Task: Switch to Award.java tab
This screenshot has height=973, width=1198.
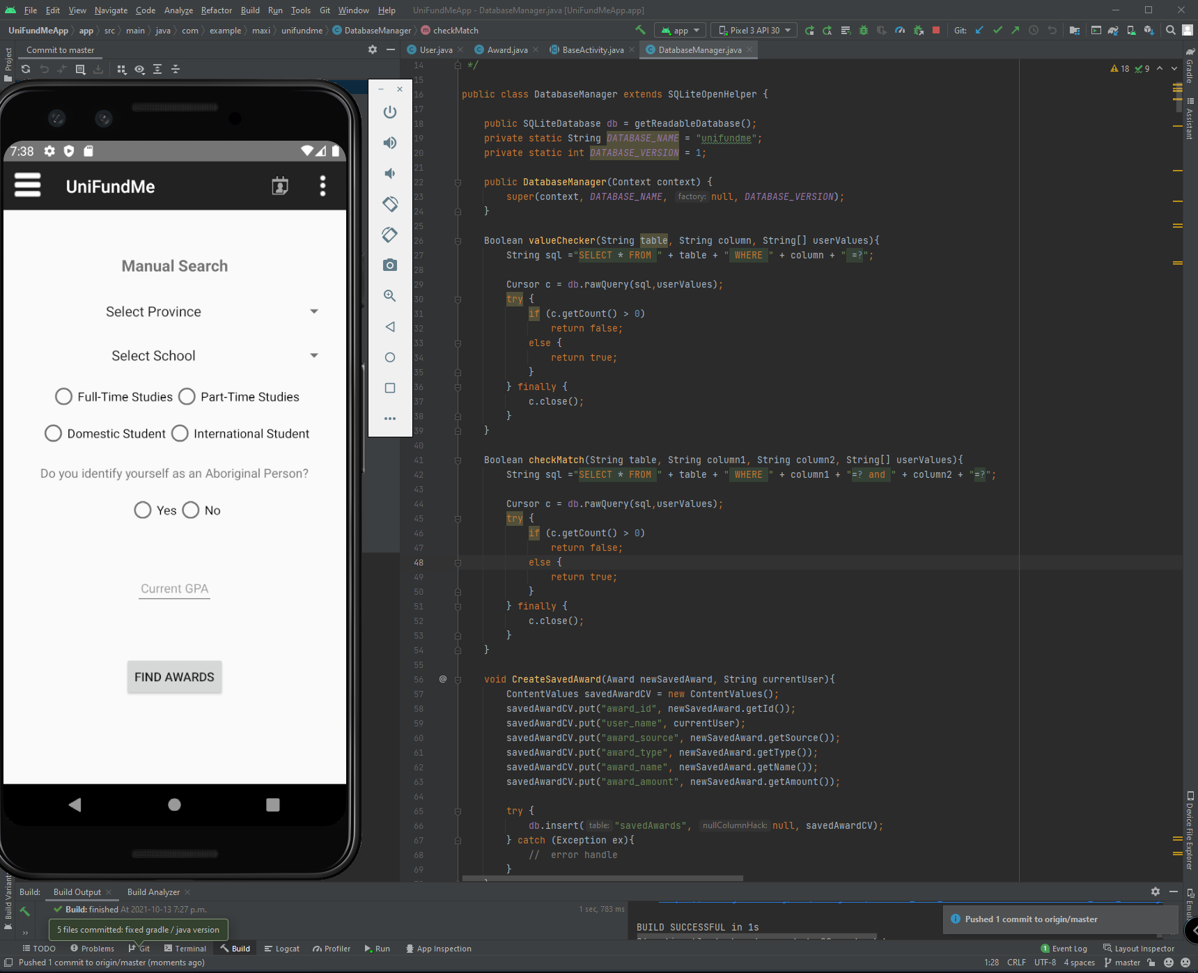Action: (x=507, y=49)
